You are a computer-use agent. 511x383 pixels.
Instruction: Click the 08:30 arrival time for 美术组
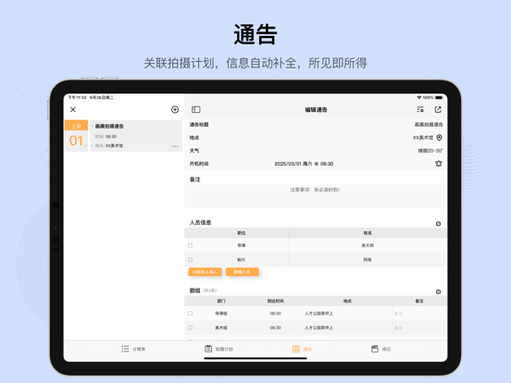point(275,327)
